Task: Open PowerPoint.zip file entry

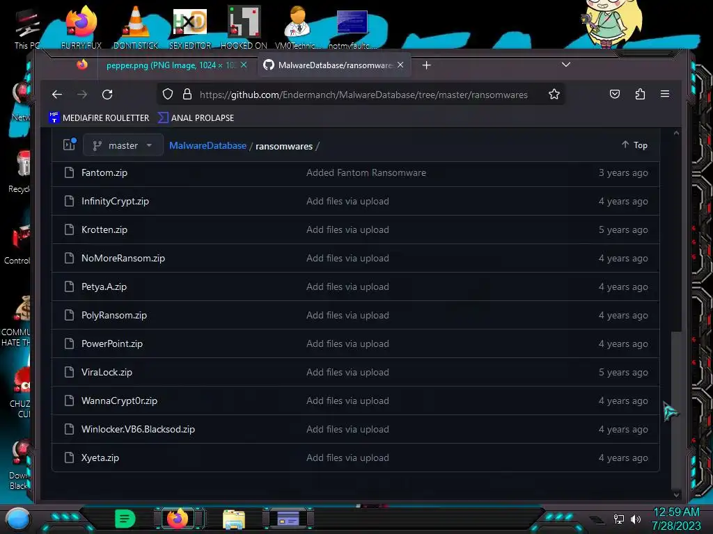Action: [112, 343]
